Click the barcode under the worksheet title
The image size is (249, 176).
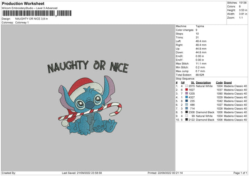pos(37,13)
